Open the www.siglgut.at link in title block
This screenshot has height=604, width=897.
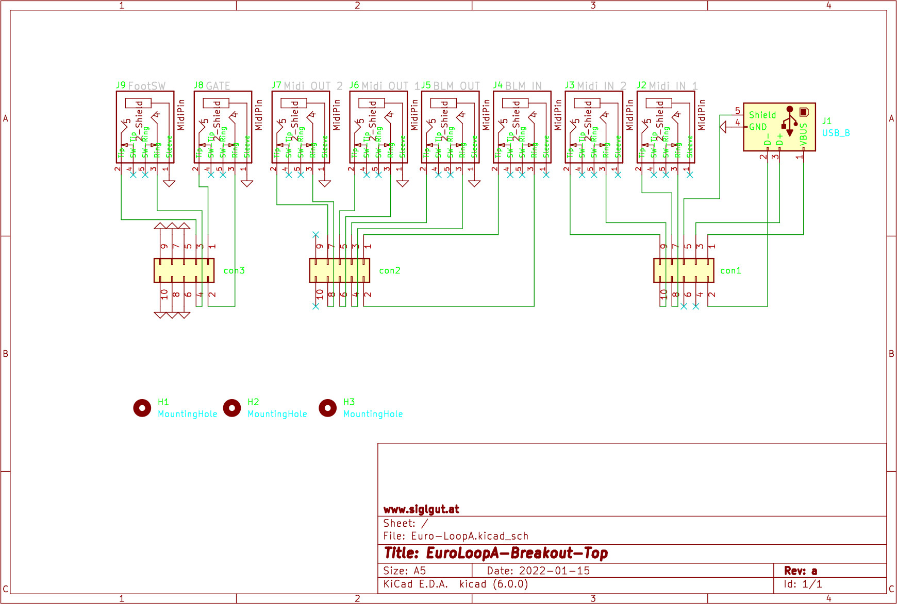pos(421,509)
